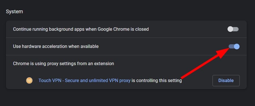Click the grey knob of background apps toggle
This screenshot has width=255, height=106.
click(230, 29)
